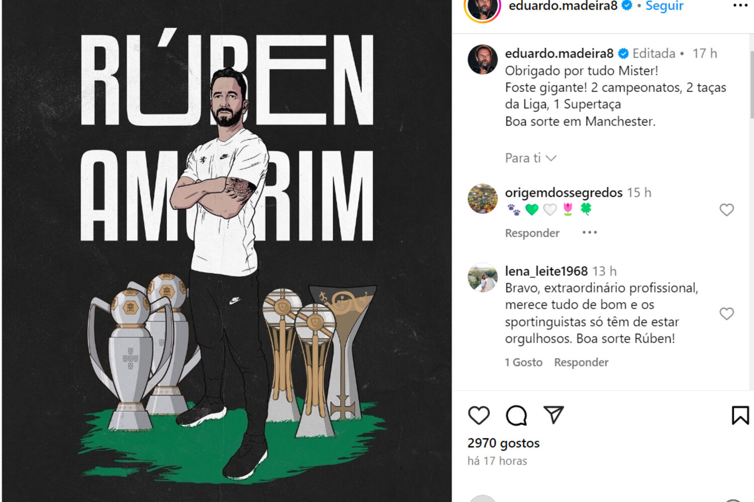Follow eduardo.madeira8 with Seguir
Image resolution: width=754 pixels, height=502 pixels.
pyautogui.click(x=664, y=6)
